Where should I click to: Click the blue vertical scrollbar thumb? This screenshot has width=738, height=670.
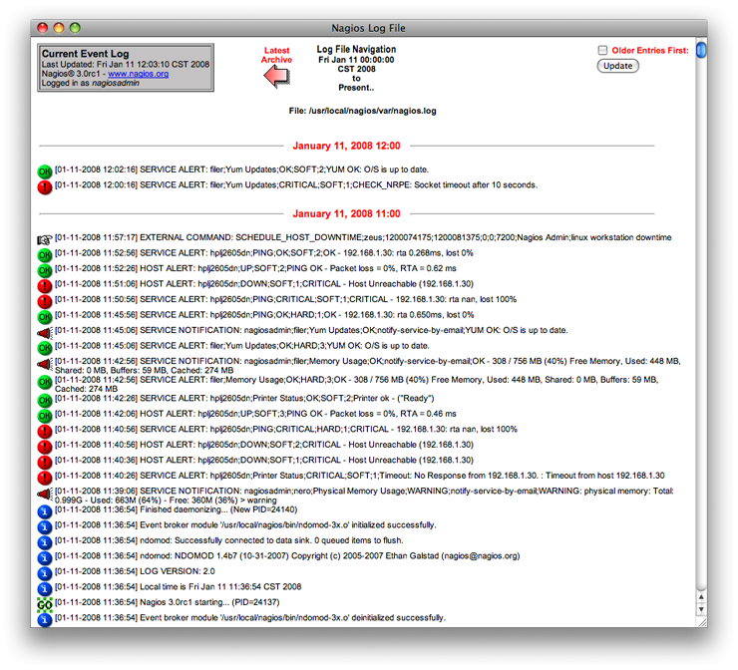(x=701, y=50)
